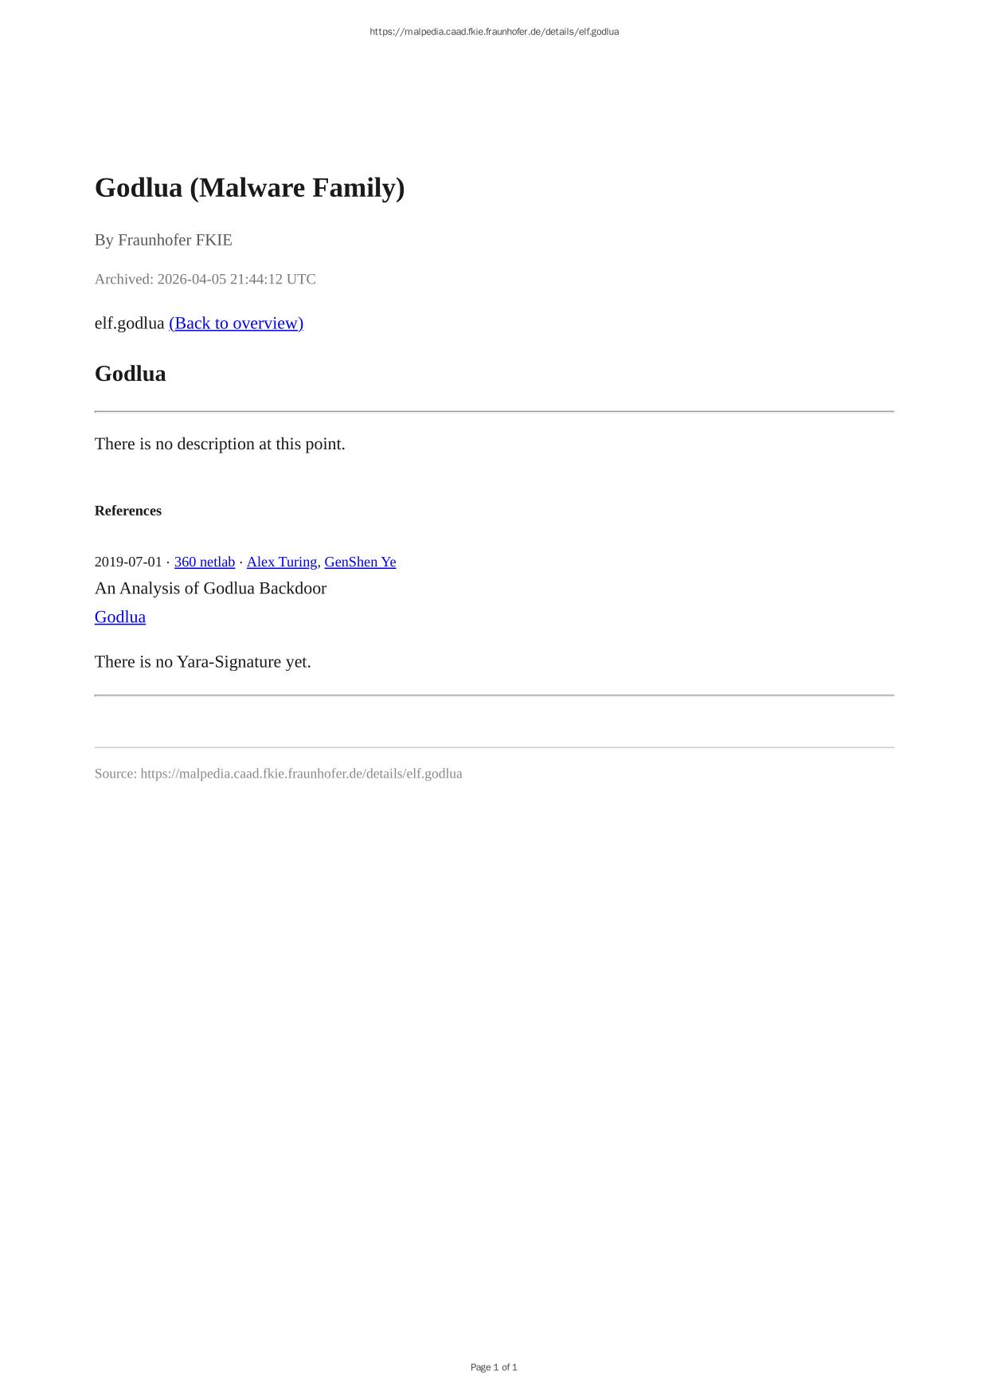Follow the 360 netlab reference link
Image resolution: width=989 pixels, height=1399 pixels.
click(x=205, y=562)
